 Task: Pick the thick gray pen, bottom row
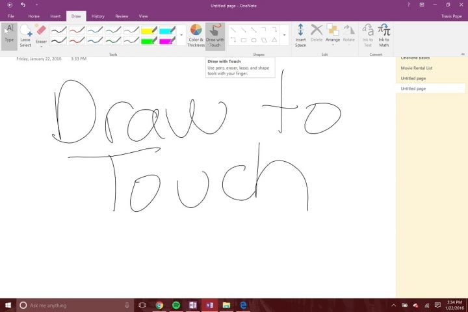point(131,40)
